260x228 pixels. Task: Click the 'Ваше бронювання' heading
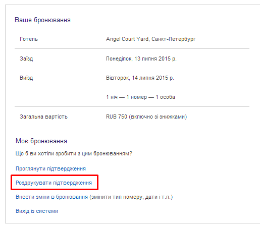point(42,20)
